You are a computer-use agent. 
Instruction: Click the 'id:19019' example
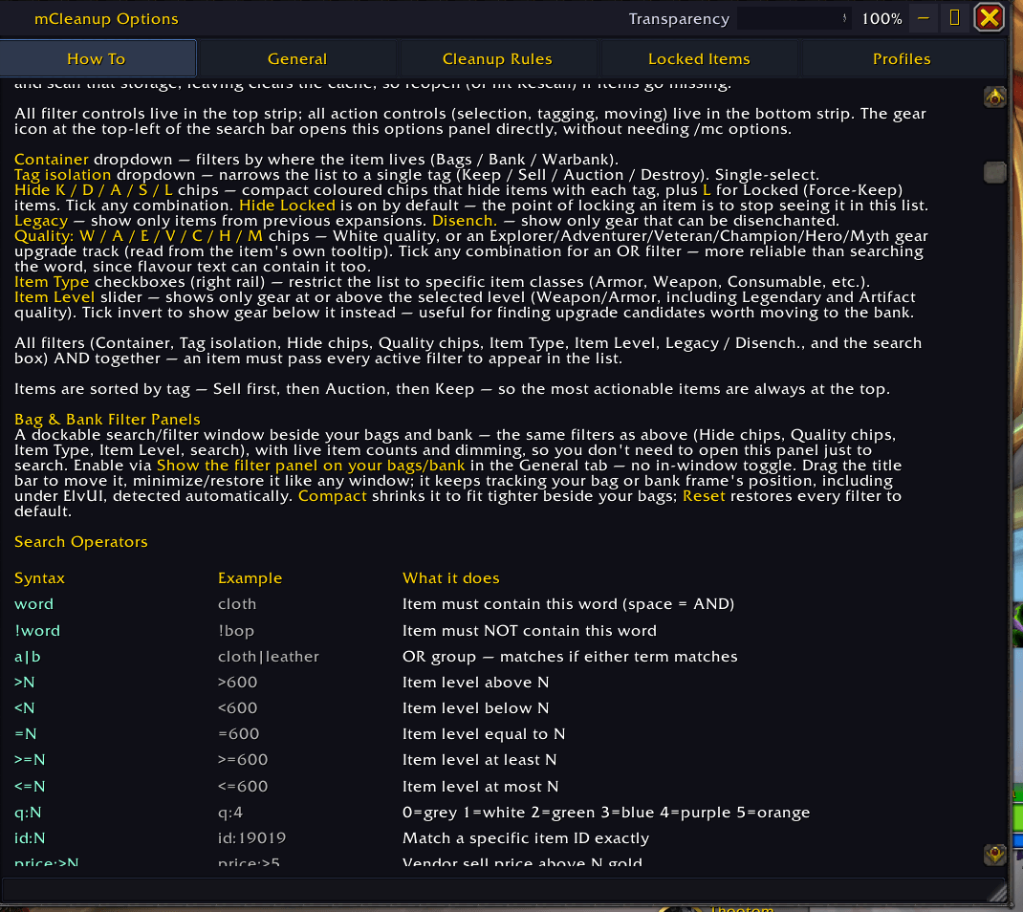(x=251, y=837)
